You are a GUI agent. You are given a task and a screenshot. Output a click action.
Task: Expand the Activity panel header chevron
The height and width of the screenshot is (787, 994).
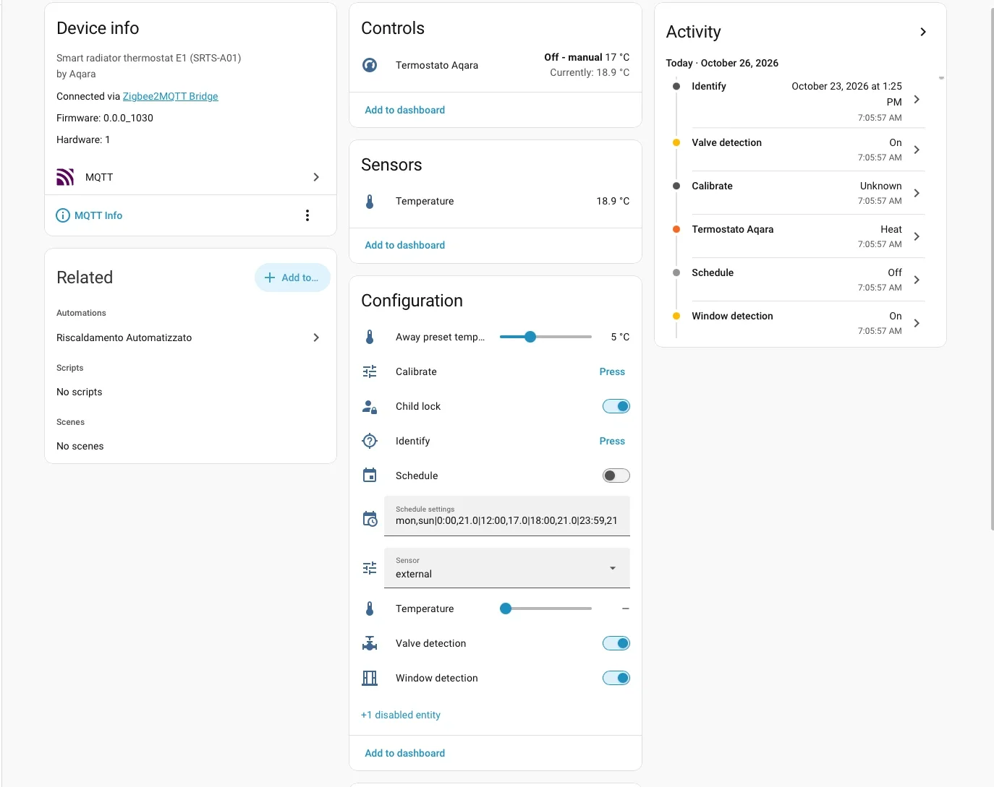click(x=923, y=32)
